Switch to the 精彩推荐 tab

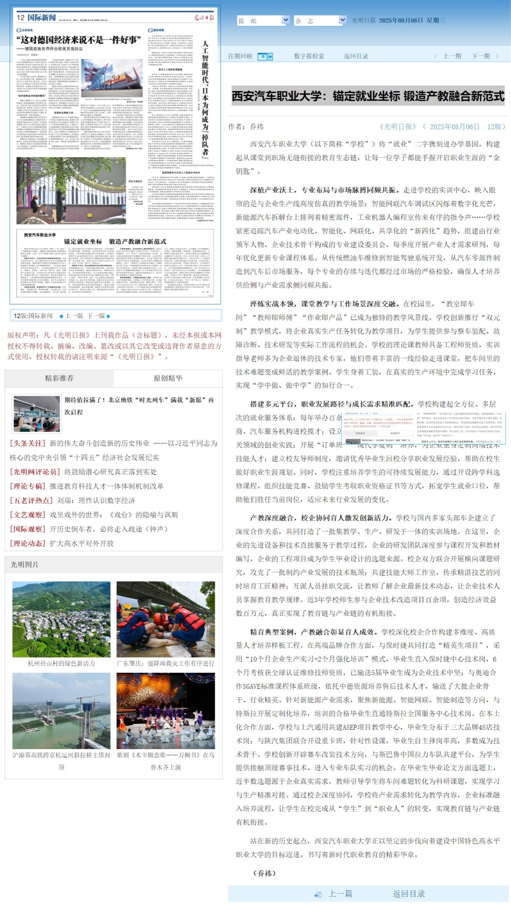[x=59, y=378]
